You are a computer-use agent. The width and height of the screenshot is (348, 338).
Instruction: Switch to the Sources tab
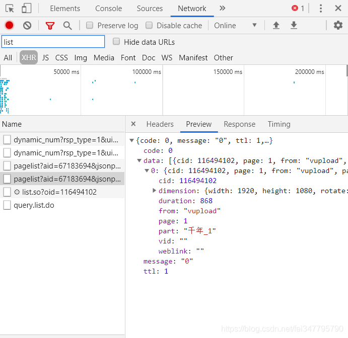[x=150, y=9]
